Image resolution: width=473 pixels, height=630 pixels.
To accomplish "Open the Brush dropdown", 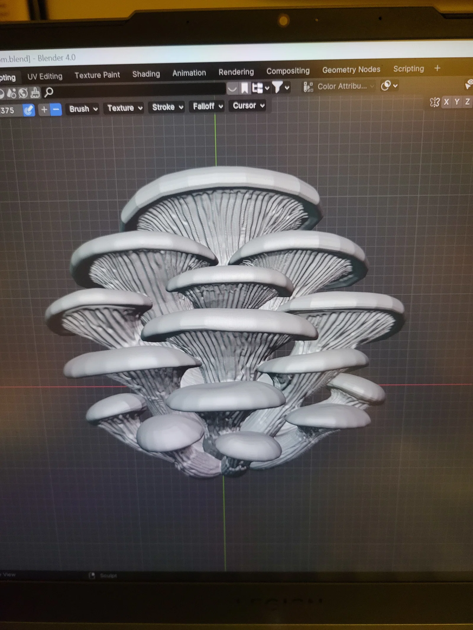I will click(x=83, y=109).
